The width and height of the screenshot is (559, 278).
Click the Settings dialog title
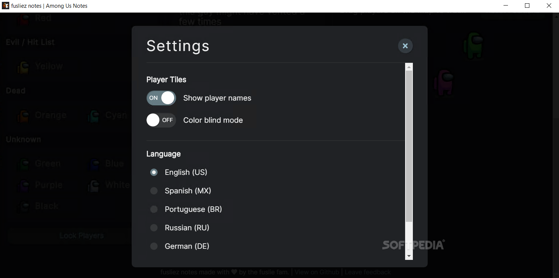click(x=178, y=46)
